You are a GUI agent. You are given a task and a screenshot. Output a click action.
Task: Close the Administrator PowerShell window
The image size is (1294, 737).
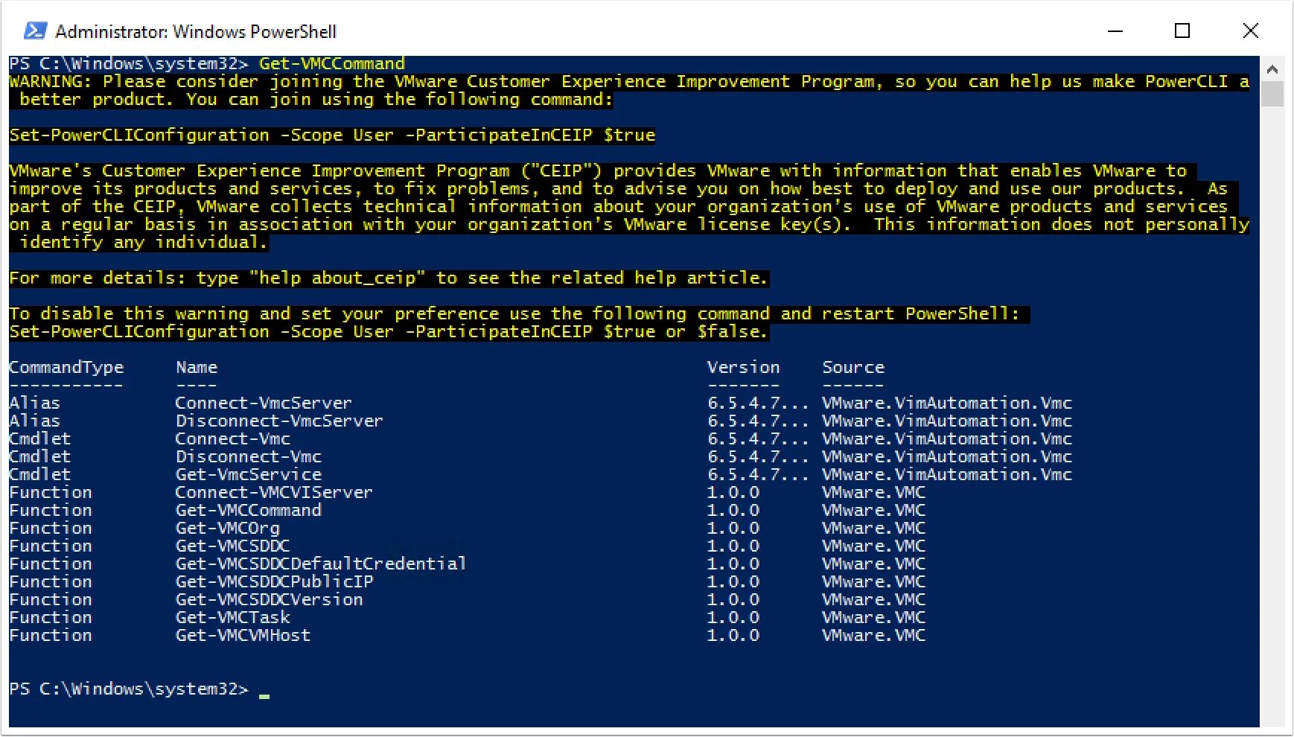(x=1250, y=31)
